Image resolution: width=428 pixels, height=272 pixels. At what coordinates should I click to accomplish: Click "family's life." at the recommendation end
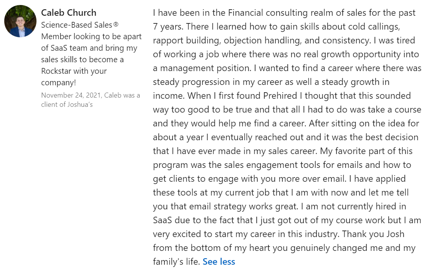pyautogui.click(x=176, y=262)
